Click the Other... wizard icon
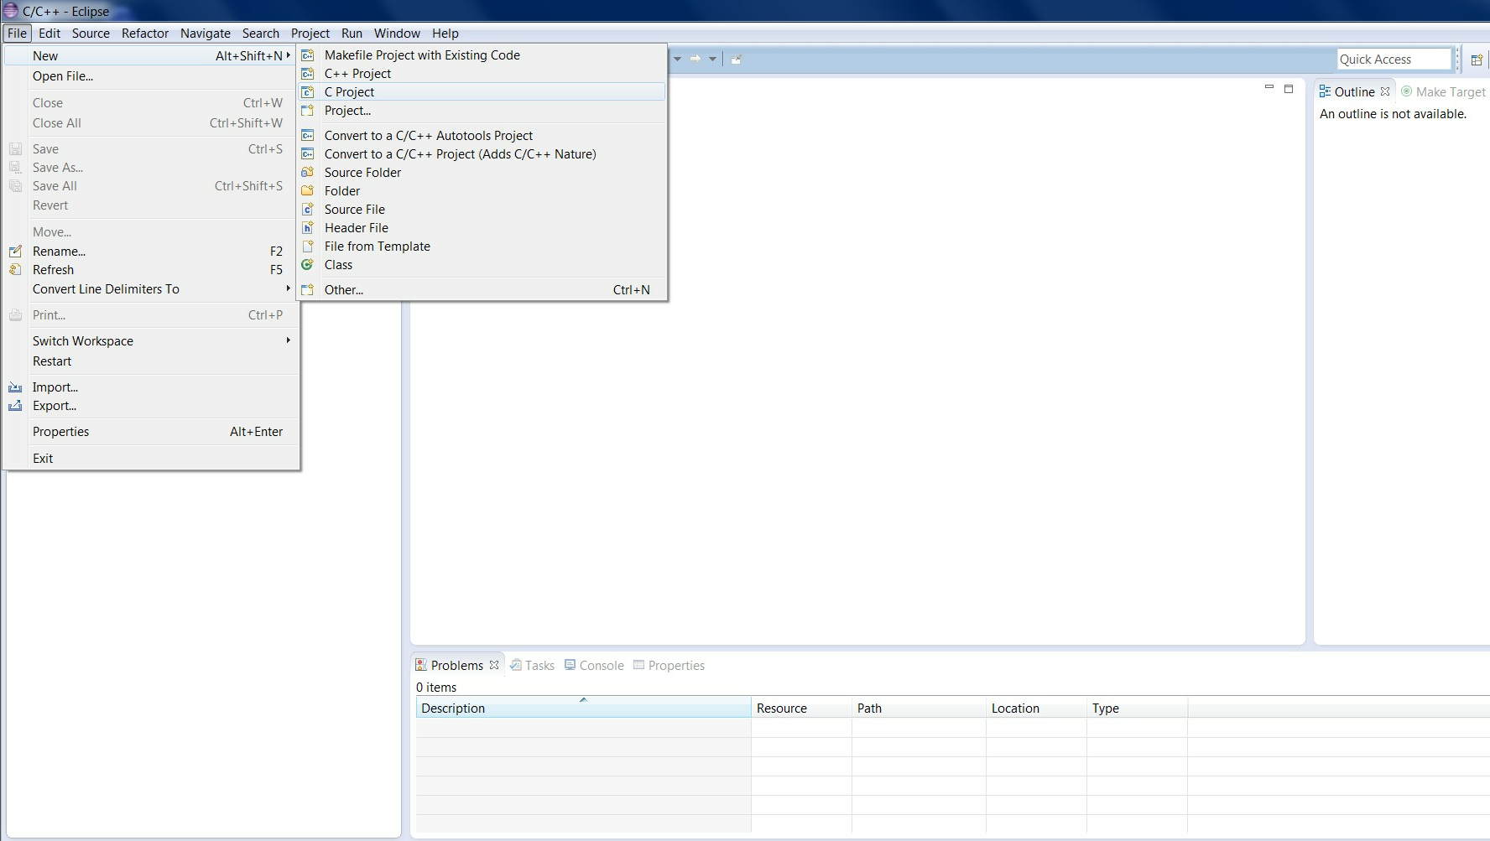Screen dimensions: 1490x841 coord(308,290)
